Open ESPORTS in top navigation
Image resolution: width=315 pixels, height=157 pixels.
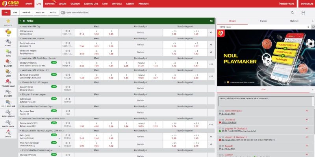pyautogui.click(x=50, y=4)
